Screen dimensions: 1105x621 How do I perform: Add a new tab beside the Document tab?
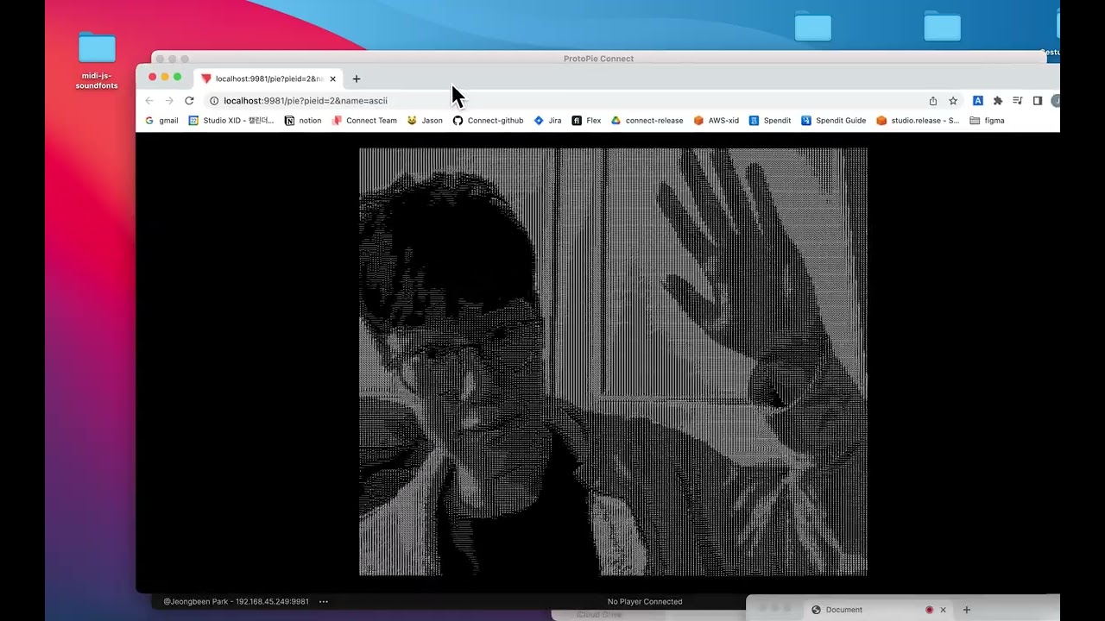tap(967, 610)
